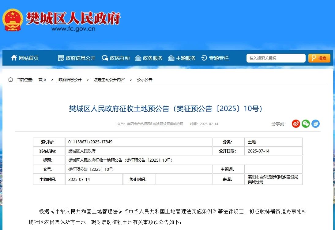Image resolution: width=335 pixels, height=230 pixels.
Task: Click the 樊城区人民政府 site title banner
Action: coord(73,18)
